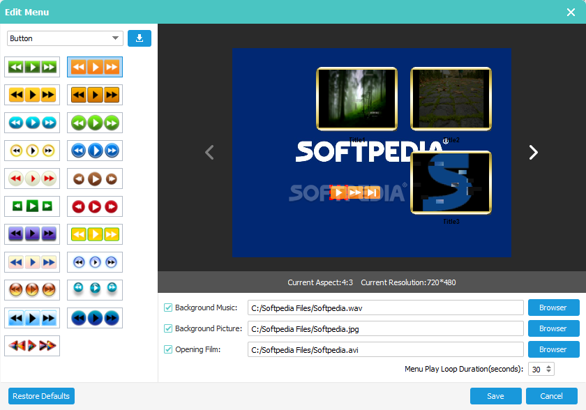The height and width of the screenshot is (410, 586).
Task: Click the Current Aspect:4:3 text
Action: click(x=320, y=282)
